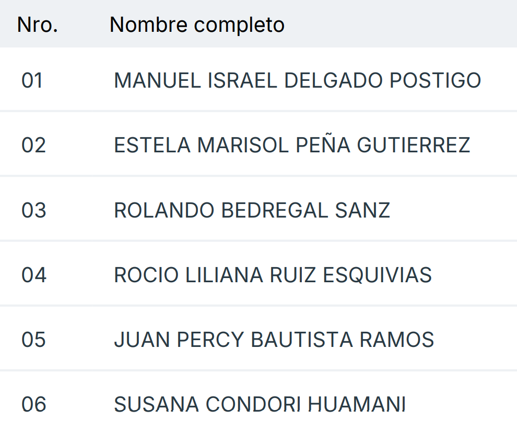
Task: Click on ROCIO LILIANA RUIZ ESQUIVIAS
Action: pyautogui.click(x=273, y=275)
